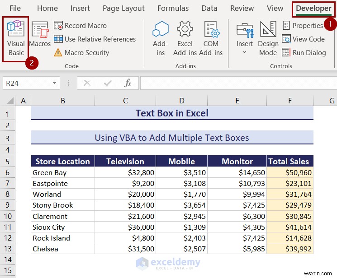The height and width of the screenshot is (278, 337).
Task: Switch to the Insert ribbon tab
Action: point(80,9)
